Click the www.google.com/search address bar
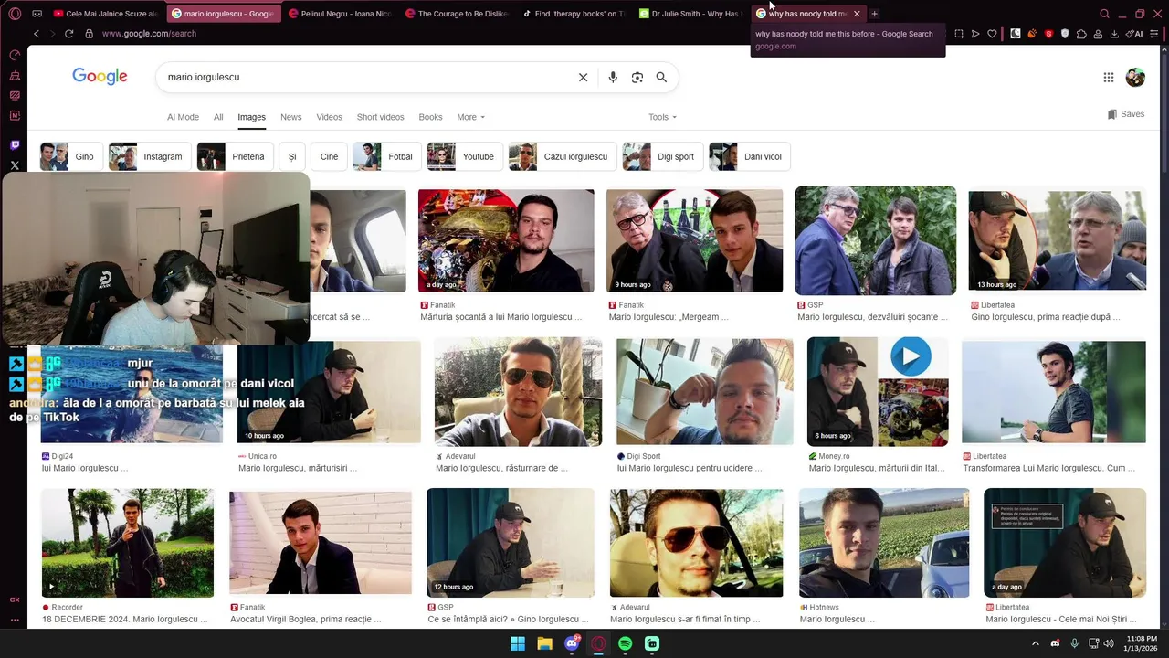This screenshot has width=1169, height=658. click(x=149, y=34)
